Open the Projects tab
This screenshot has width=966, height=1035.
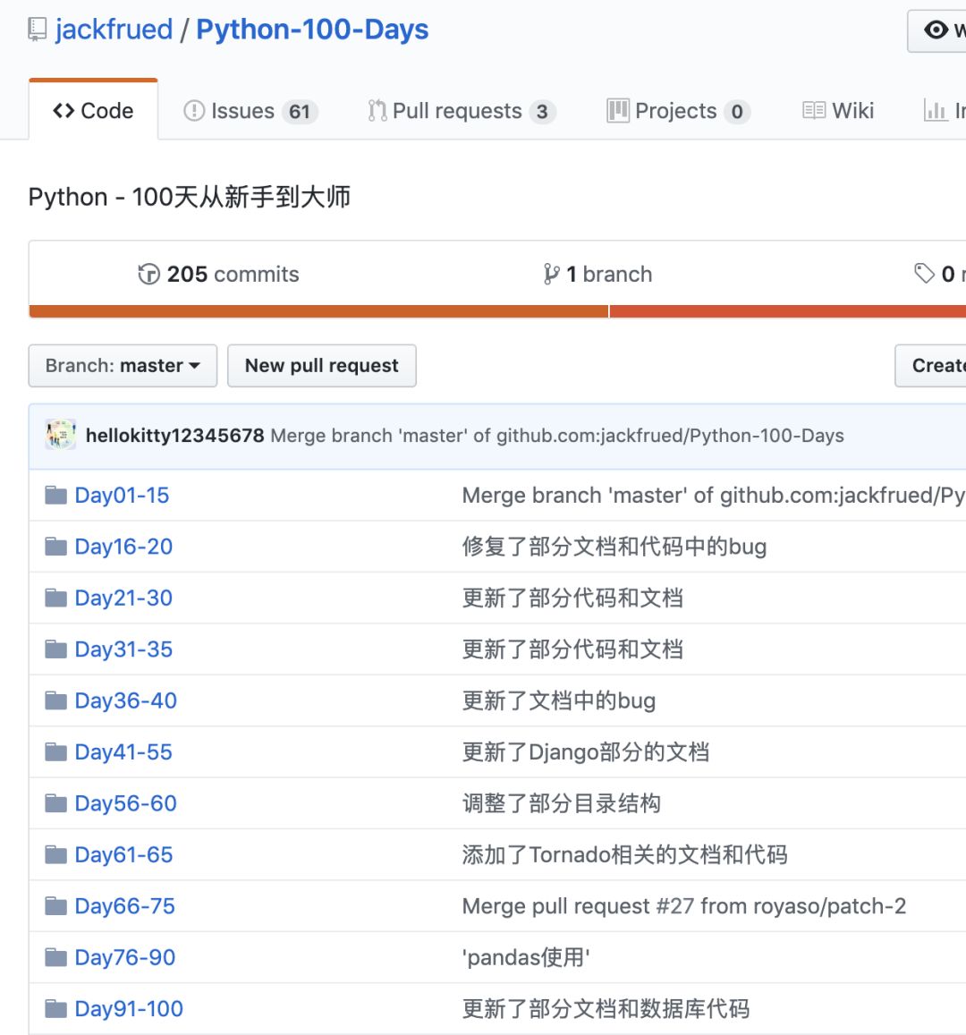click(x=678, y=111)
